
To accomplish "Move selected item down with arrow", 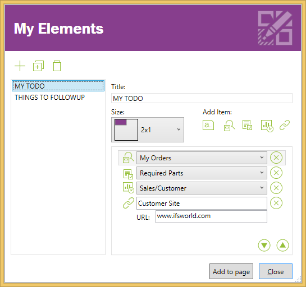I will (x=264, y=246).
